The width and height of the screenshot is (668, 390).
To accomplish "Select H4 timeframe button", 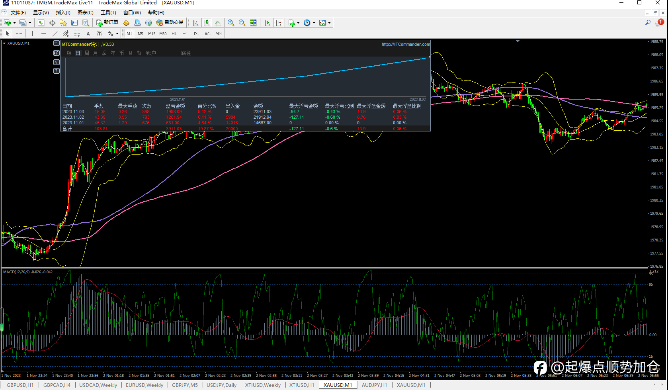I will tap(185, 33).
